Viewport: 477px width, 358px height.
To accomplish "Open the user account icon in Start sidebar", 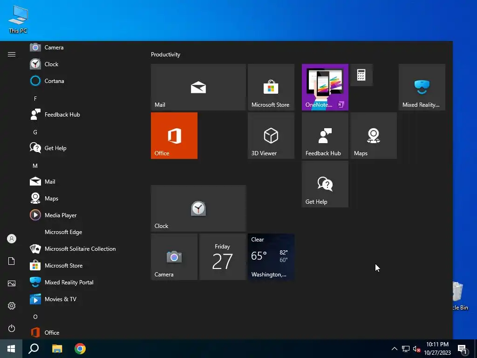I will pyautogui.click(x=12, y=239).
